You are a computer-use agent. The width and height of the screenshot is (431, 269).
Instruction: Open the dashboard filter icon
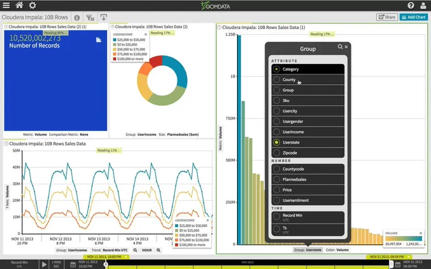click(x=90, y=18)
